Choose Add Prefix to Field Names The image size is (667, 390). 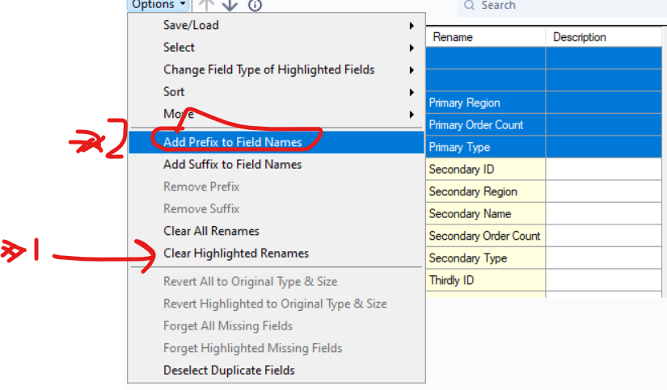tap(233, 142)
